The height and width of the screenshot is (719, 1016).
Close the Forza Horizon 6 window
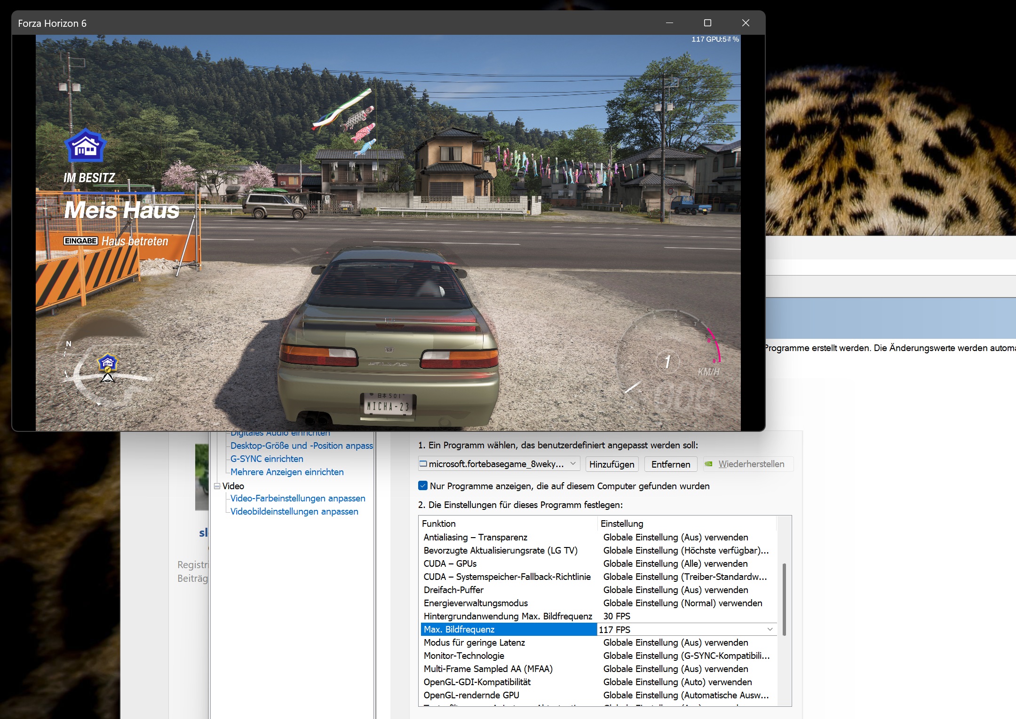click(746, 23)
